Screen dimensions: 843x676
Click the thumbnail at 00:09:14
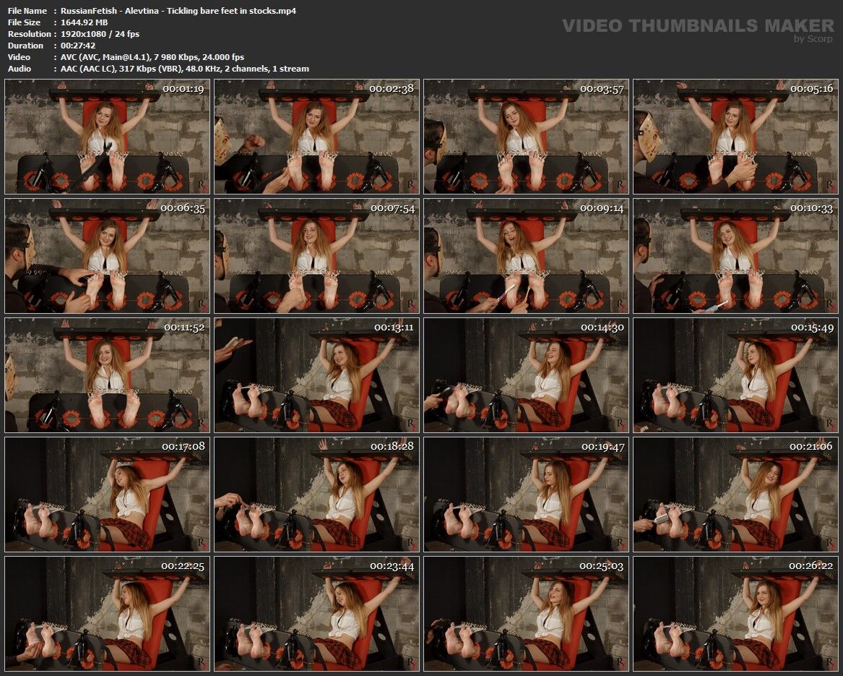coord(526,256)
